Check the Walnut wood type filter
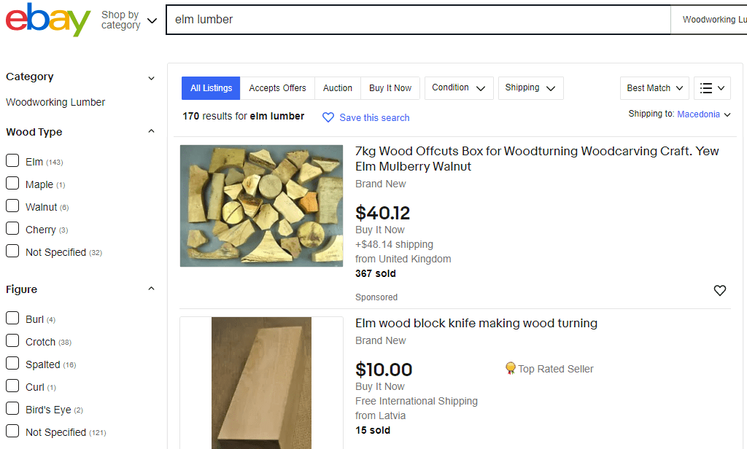 tap(12, 206)
